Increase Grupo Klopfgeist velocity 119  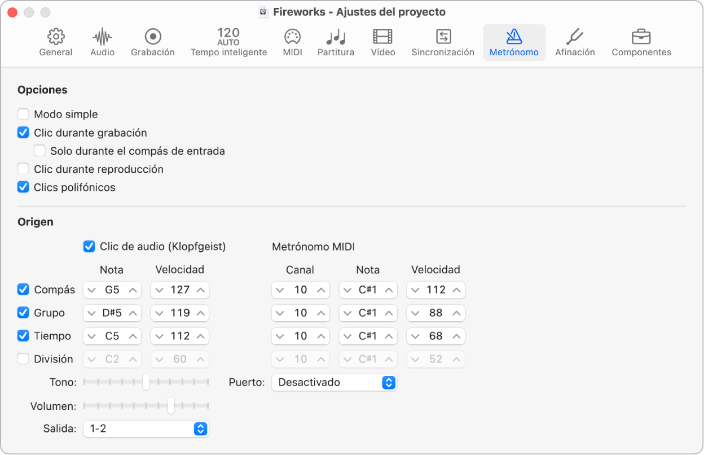tap(200, 313)
